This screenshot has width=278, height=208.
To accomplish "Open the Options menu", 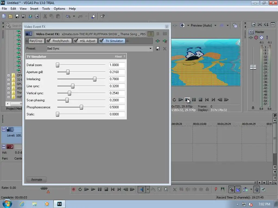I will point(59,9).
